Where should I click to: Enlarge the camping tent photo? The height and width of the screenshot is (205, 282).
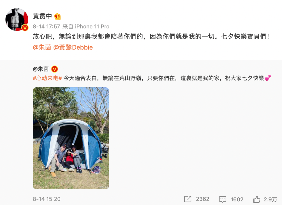coord(71,138)
